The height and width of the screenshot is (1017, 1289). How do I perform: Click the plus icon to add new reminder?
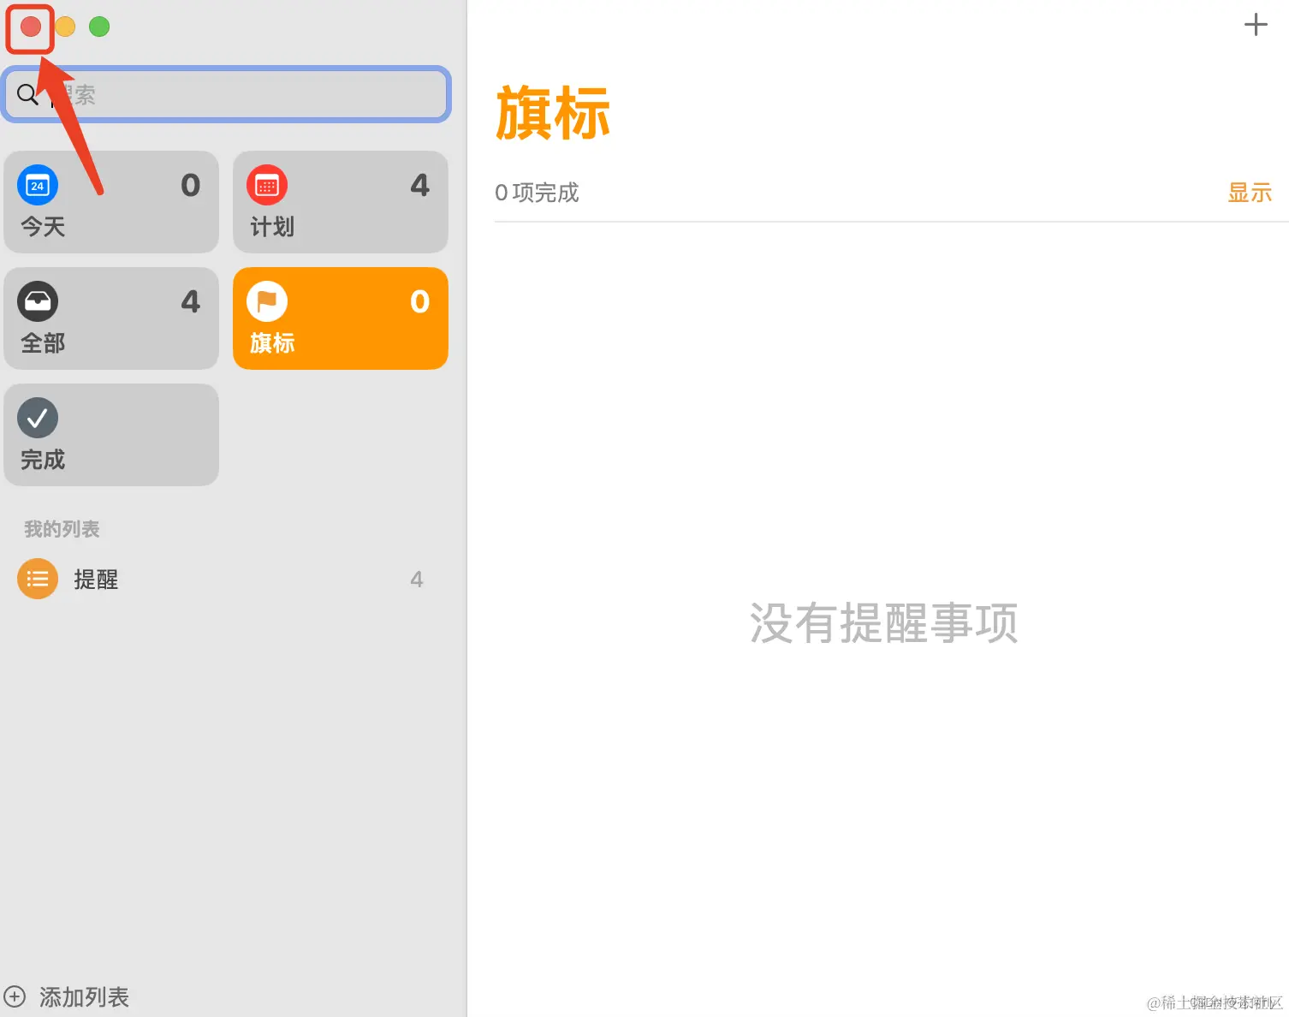point(1255,24)
